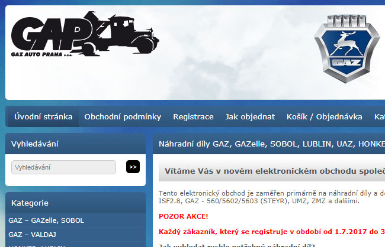The width and height of the screenshot is (385, 247).
Task: Click paragraph starting Tento elektronický obchod
Action: 272,197
